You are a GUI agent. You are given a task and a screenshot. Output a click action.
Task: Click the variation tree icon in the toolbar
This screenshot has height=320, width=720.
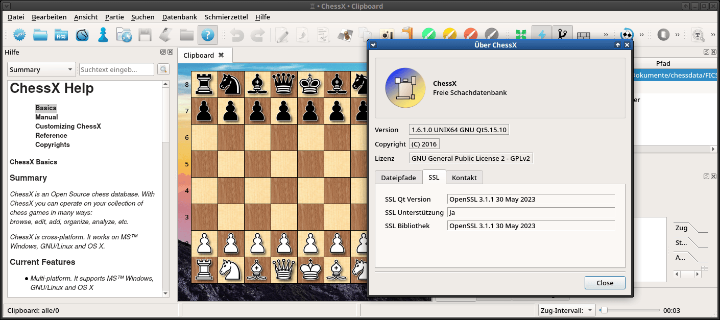(562, 34)
